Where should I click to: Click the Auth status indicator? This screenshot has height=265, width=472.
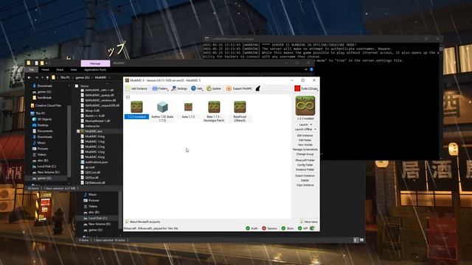tap(252, 228)
